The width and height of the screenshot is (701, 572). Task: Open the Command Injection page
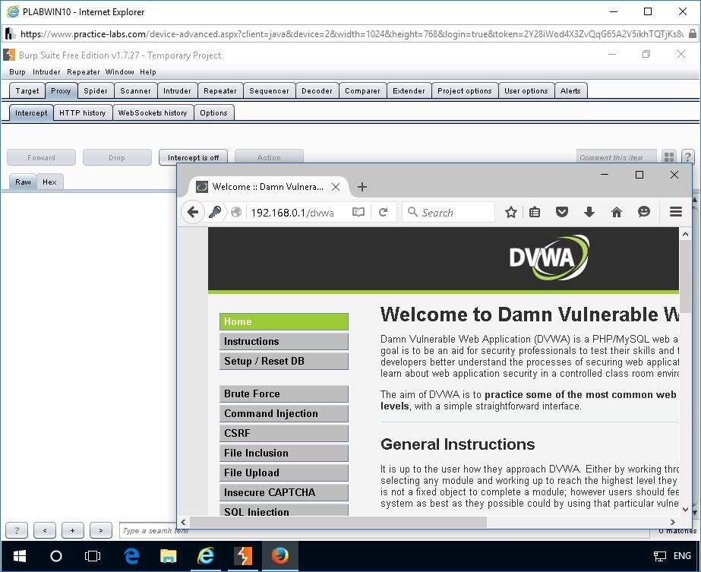pyautogui.click(x=283, y=413)
